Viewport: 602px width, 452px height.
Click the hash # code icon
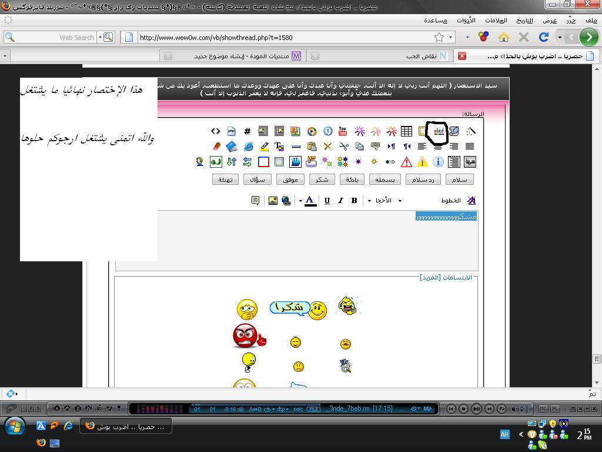tap(248, 131)
